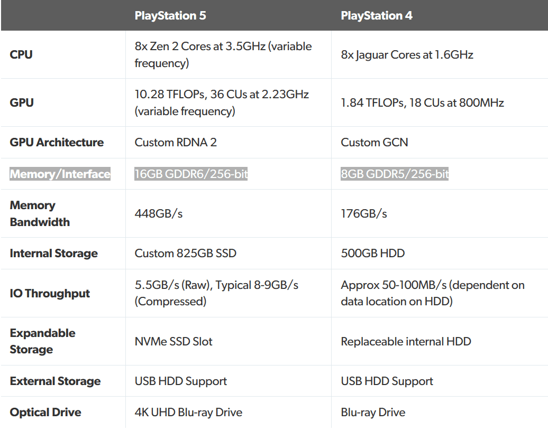Click the Custom 825GB SSD cell
Screen dimensions: 548x431
click(x=186, y=254)
